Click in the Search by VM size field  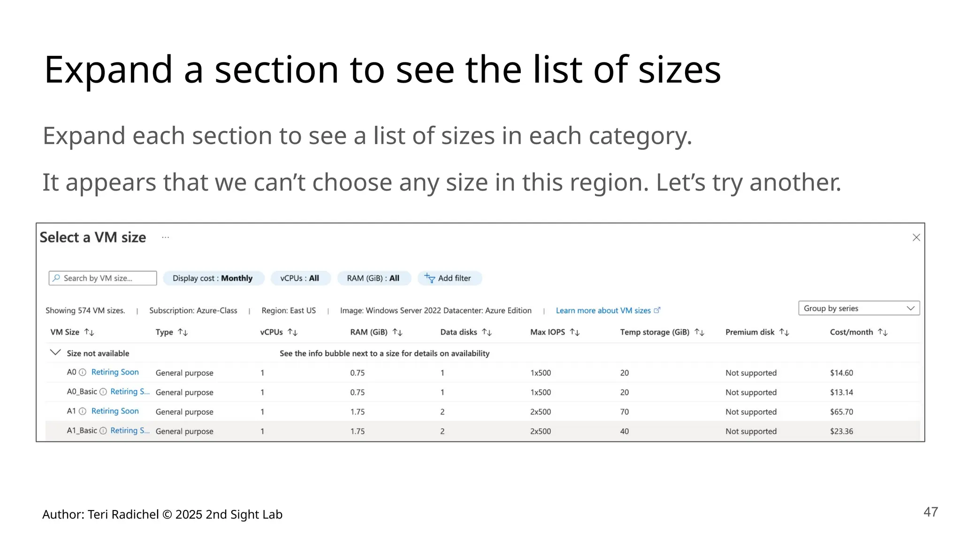103,278
